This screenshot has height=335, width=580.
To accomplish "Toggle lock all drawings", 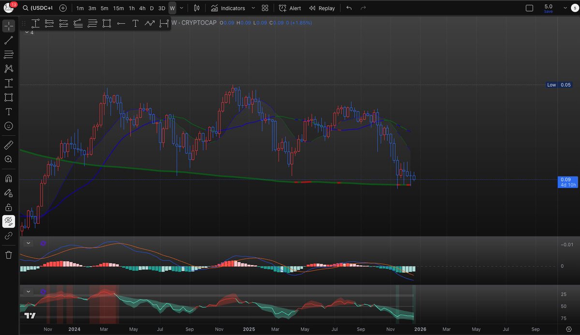I will 9,207.
